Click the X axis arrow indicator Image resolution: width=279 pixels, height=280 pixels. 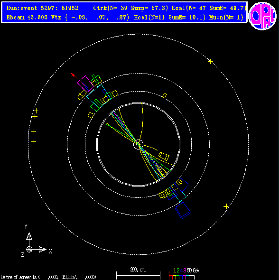(x=43, y=249)
